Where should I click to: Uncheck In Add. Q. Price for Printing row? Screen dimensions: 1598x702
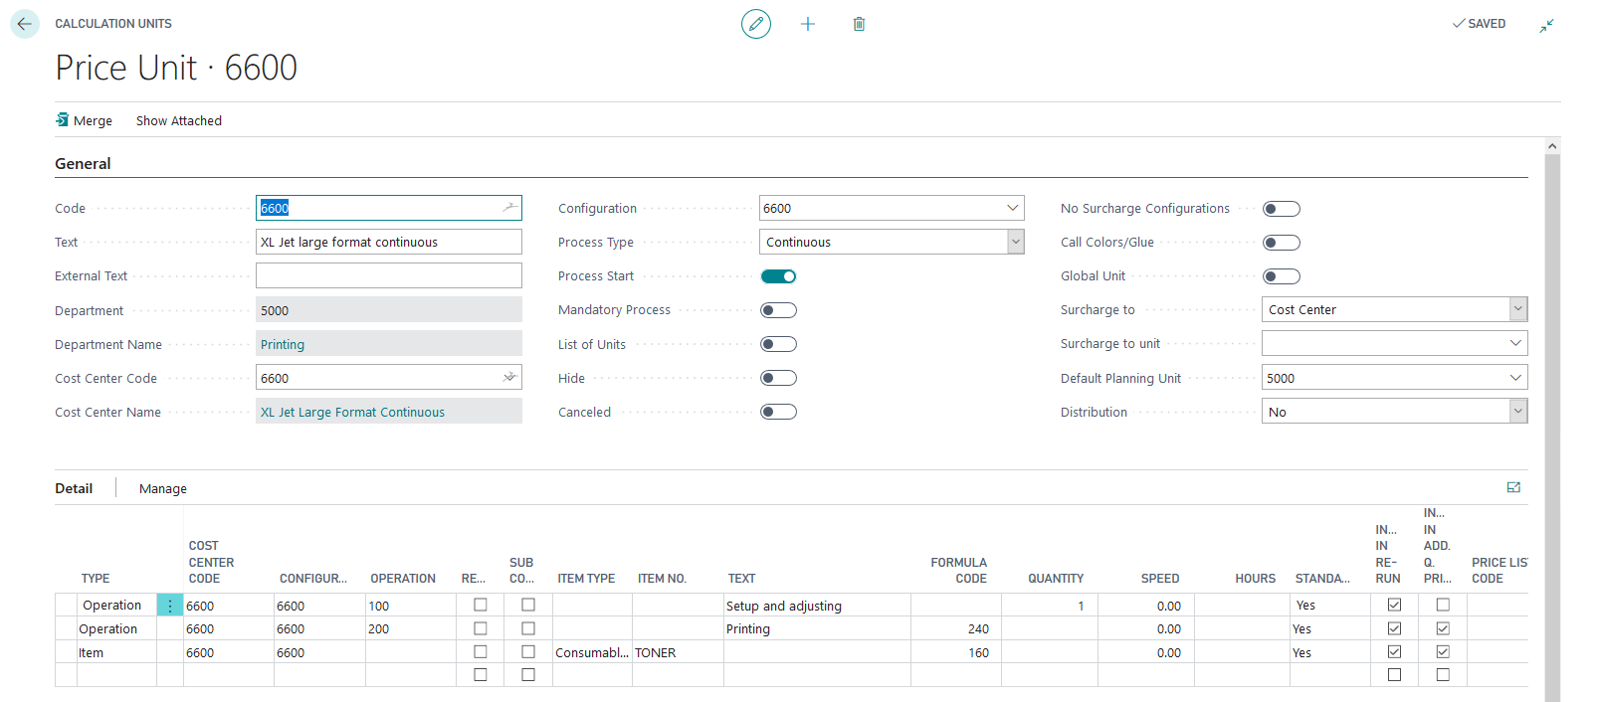pyautogui.click(x=1443, y=628)
